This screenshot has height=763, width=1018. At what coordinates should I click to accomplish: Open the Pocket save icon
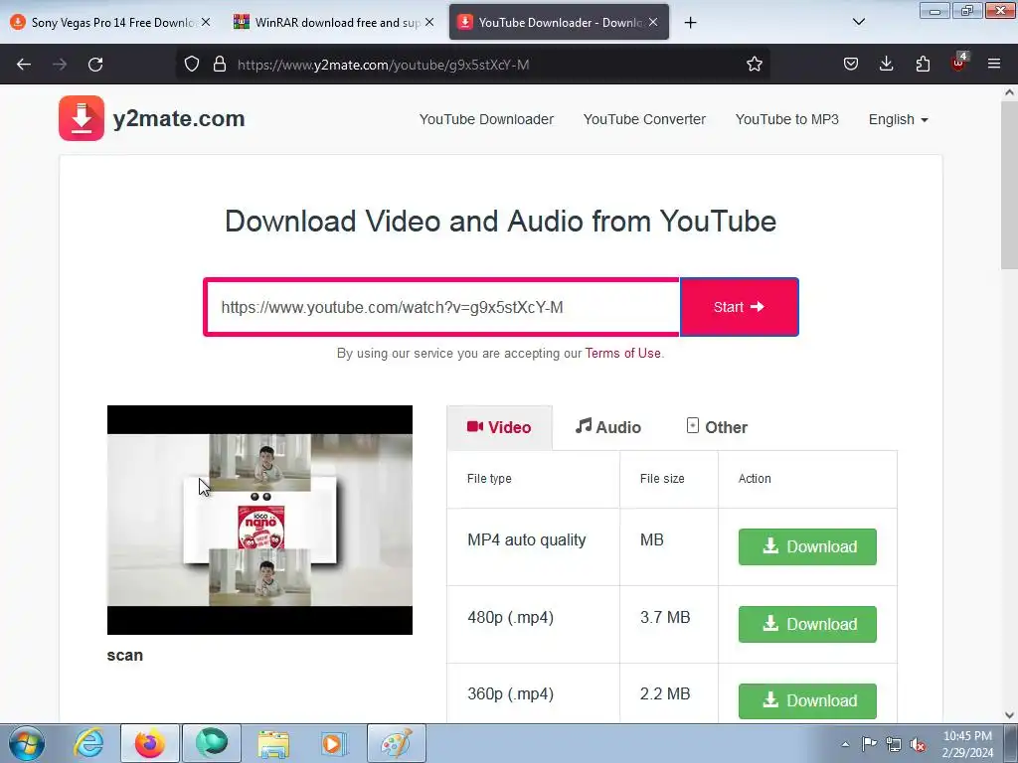pyautogui.click(x=851, y=65)
